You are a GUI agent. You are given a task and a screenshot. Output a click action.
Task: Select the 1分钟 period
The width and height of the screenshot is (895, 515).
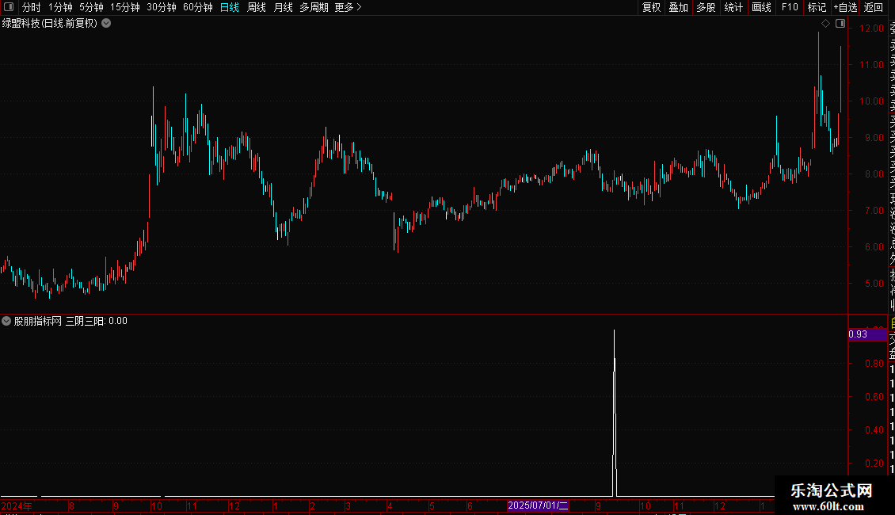tap(60, 7)
